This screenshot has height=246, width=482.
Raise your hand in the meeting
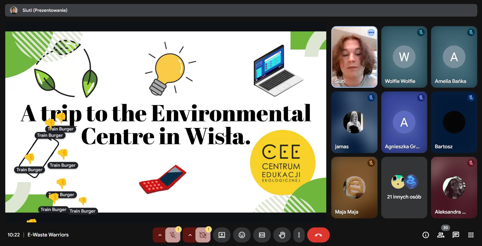(282, 235)
